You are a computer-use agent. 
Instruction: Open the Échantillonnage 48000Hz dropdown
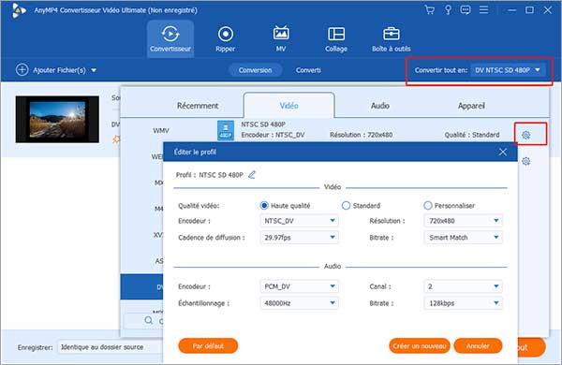pyautogui.click(x=300, y=303)
